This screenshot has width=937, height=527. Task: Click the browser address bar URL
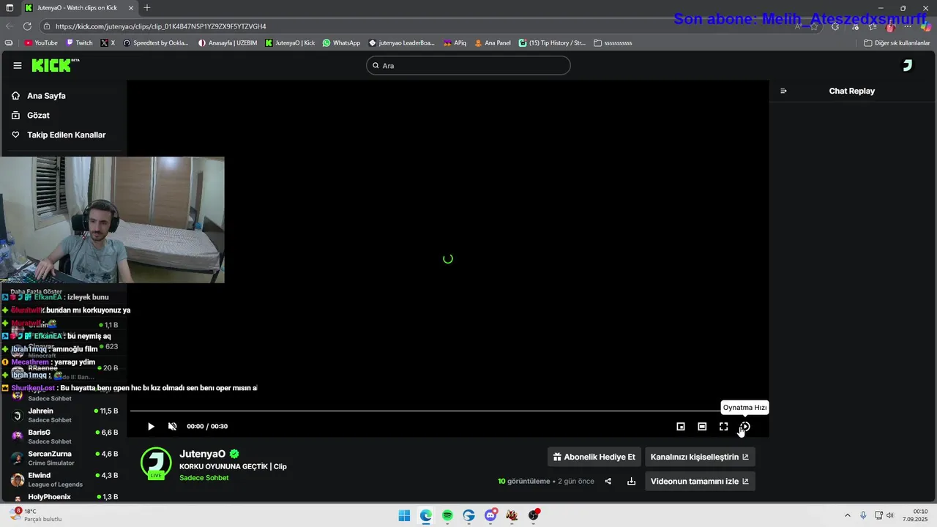click(x=161, y=26)
